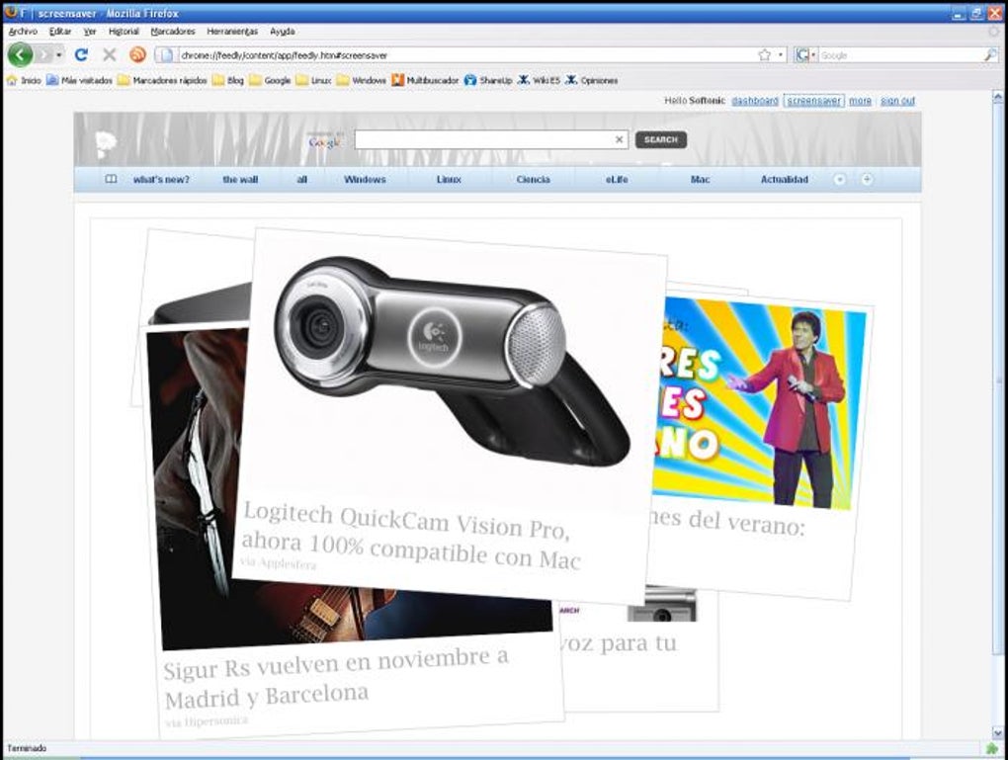Image resolution: width=1008 pixels, height=760 pixels.
Task: Open the Marcadores menu
Action: 173,31
